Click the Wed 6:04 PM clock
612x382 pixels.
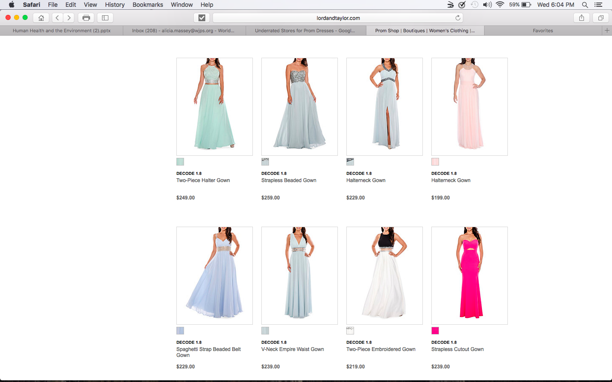tap(555, 5)
